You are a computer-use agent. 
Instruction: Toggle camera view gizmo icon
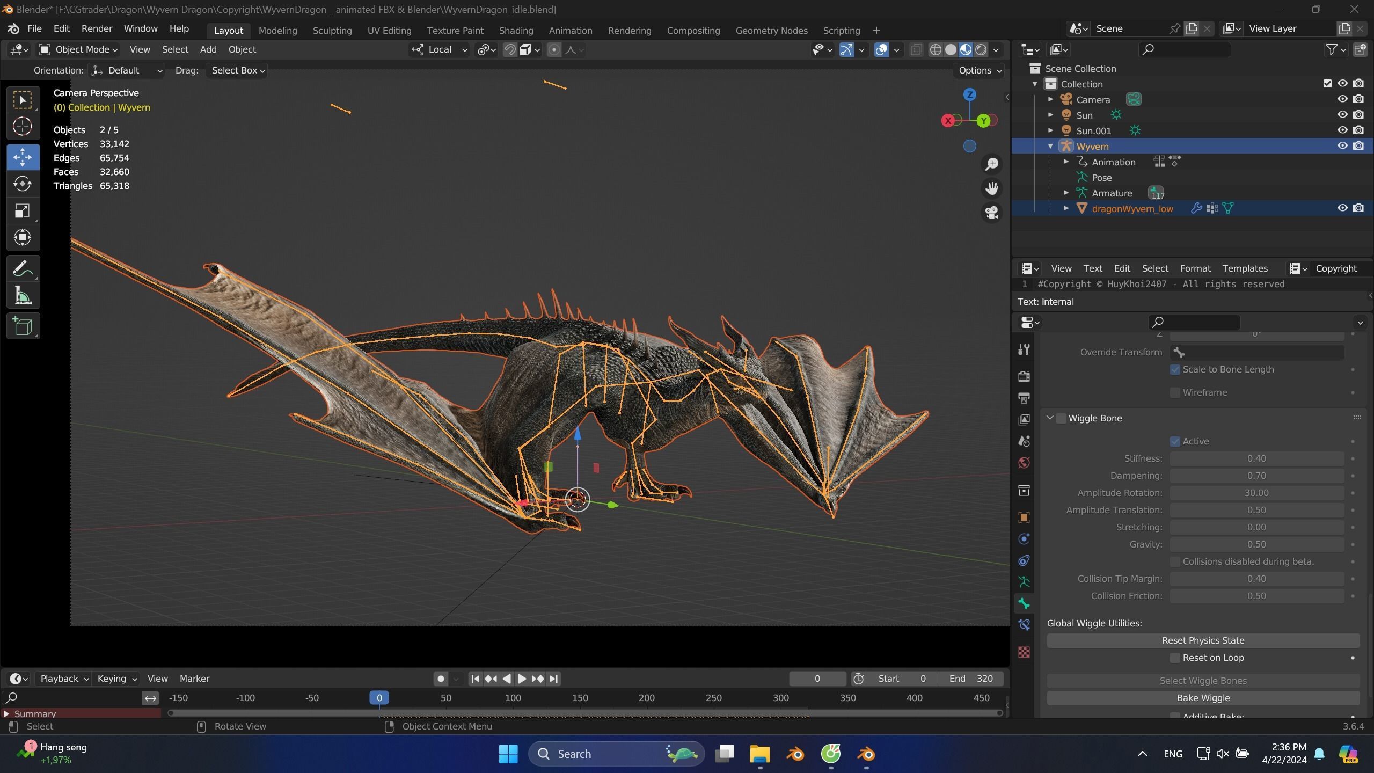992,213
